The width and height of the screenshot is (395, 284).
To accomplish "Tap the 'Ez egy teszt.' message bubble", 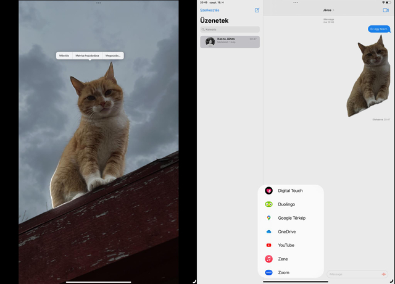I will (379, 29).
